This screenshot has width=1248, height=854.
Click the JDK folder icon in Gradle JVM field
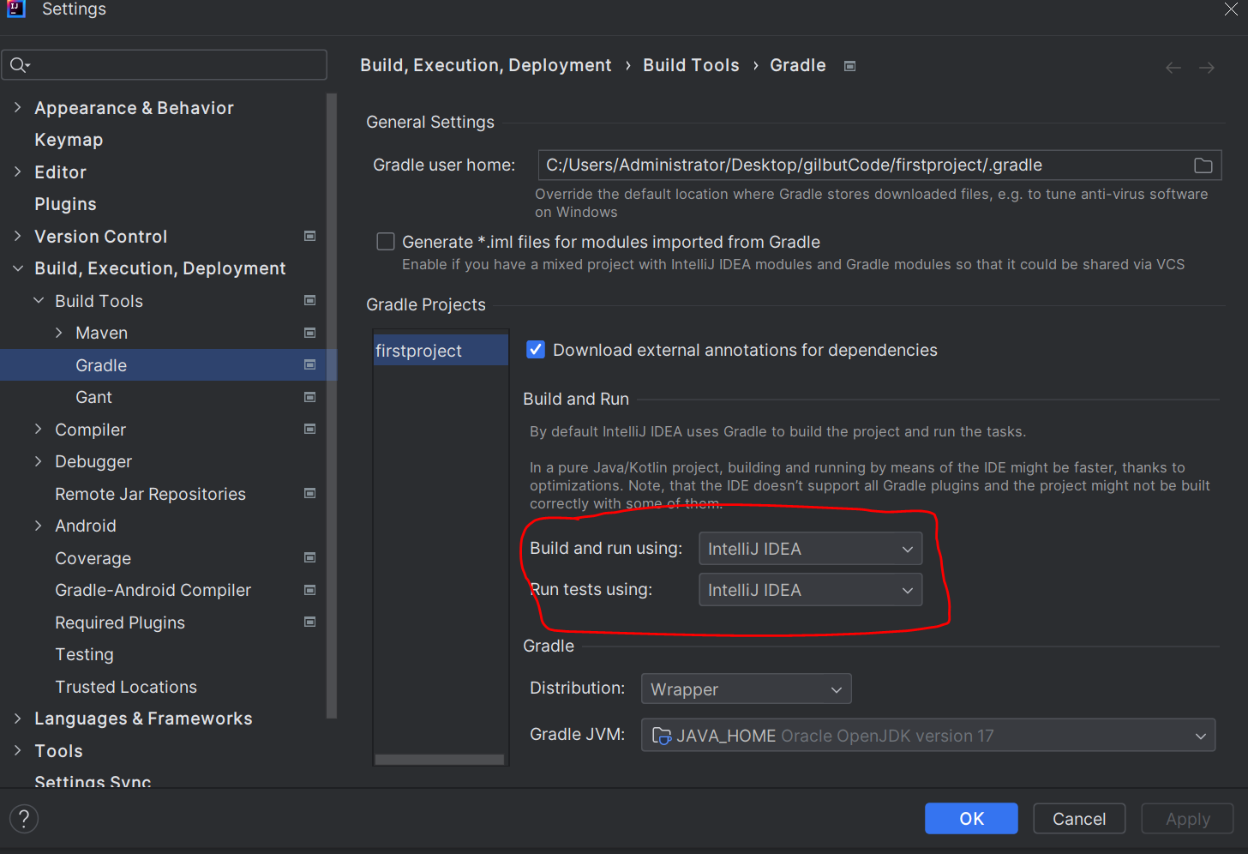click(662, 736)
